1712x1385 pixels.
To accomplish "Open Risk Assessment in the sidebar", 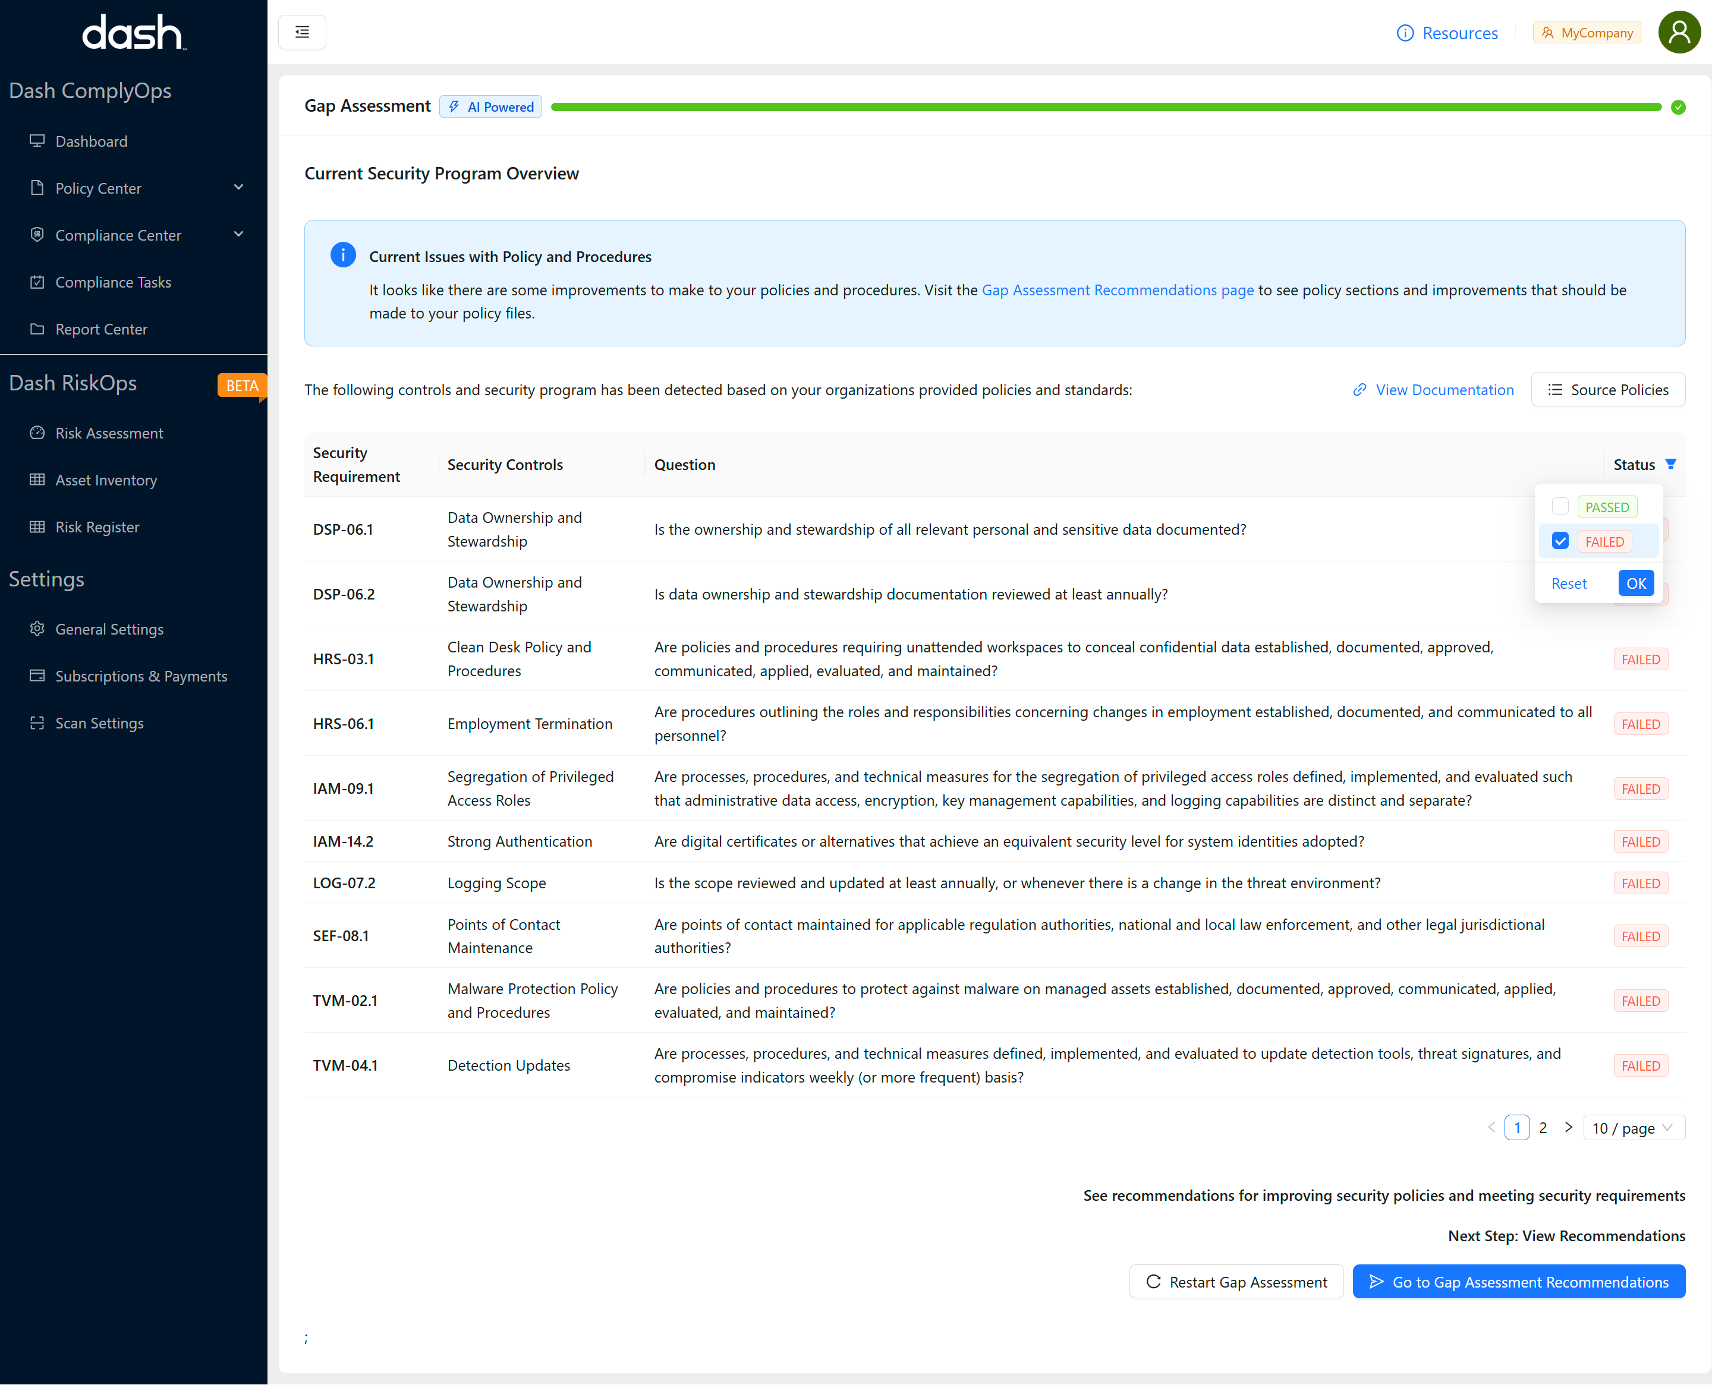I will (x=109, y=433).
